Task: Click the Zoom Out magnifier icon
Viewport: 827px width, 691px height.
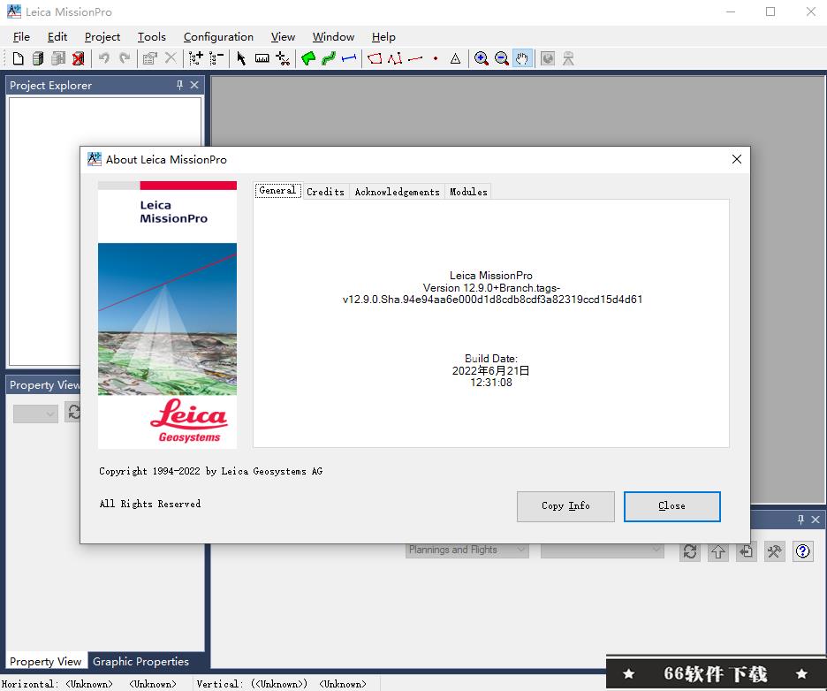Action: click(x=502, y=58)
